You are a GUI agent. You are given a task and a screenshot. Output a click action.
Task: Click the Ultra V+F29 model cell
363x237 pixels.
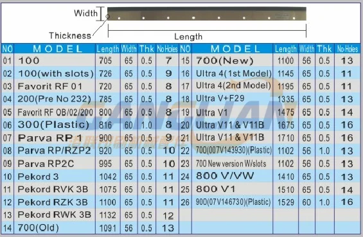tap(220, 99)
